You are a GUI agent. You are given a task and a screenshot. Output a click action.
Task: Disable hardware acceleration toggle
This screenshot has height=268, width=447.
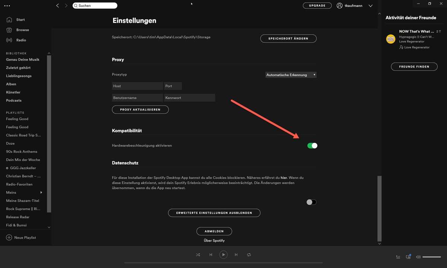pos(312,146)
